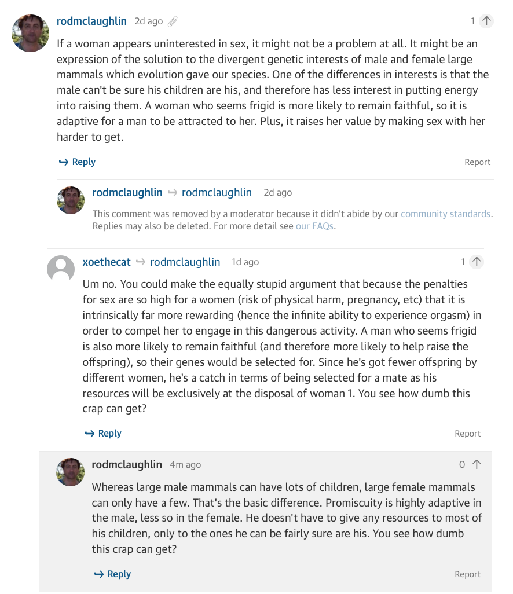Click the avatar on the 4m ago comment

tap(71, 472)
